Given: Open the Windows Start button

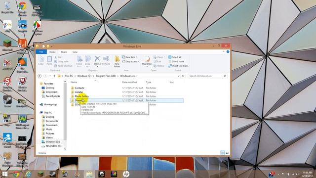Looking at the screenshot, I should point(5,174).
